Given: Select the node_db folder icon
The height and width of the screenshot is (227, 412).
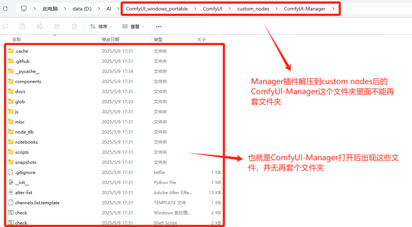Looking at the screenshot, I should (11, 132).
